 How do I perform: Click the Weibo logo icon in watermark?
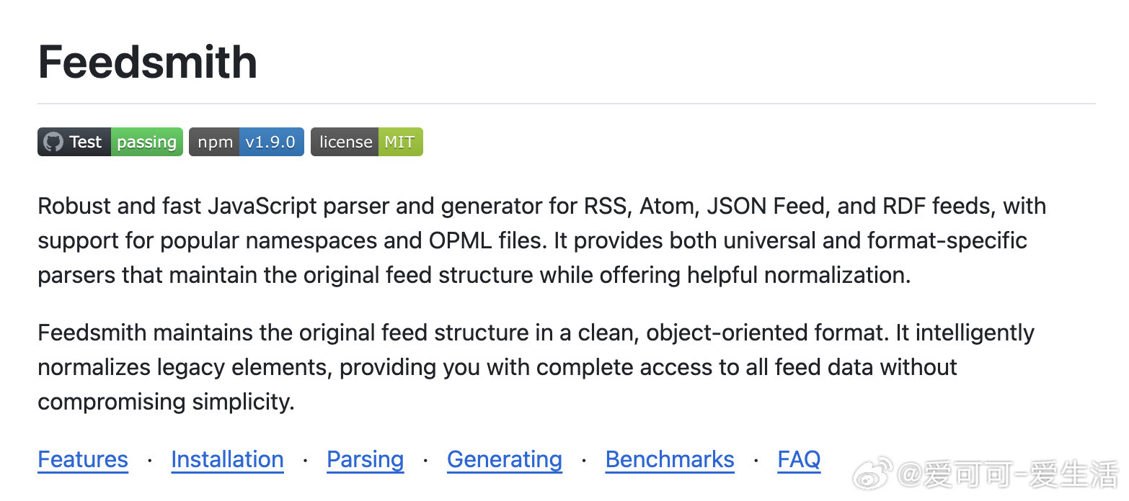[x=874, y=473]
